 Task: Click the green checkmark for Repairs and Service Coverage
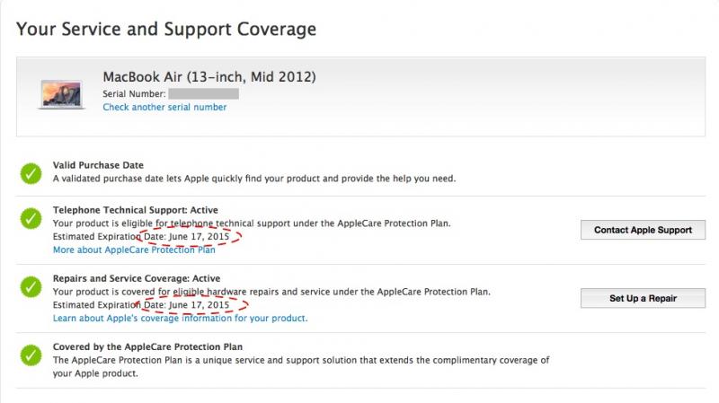click(31, 286)
